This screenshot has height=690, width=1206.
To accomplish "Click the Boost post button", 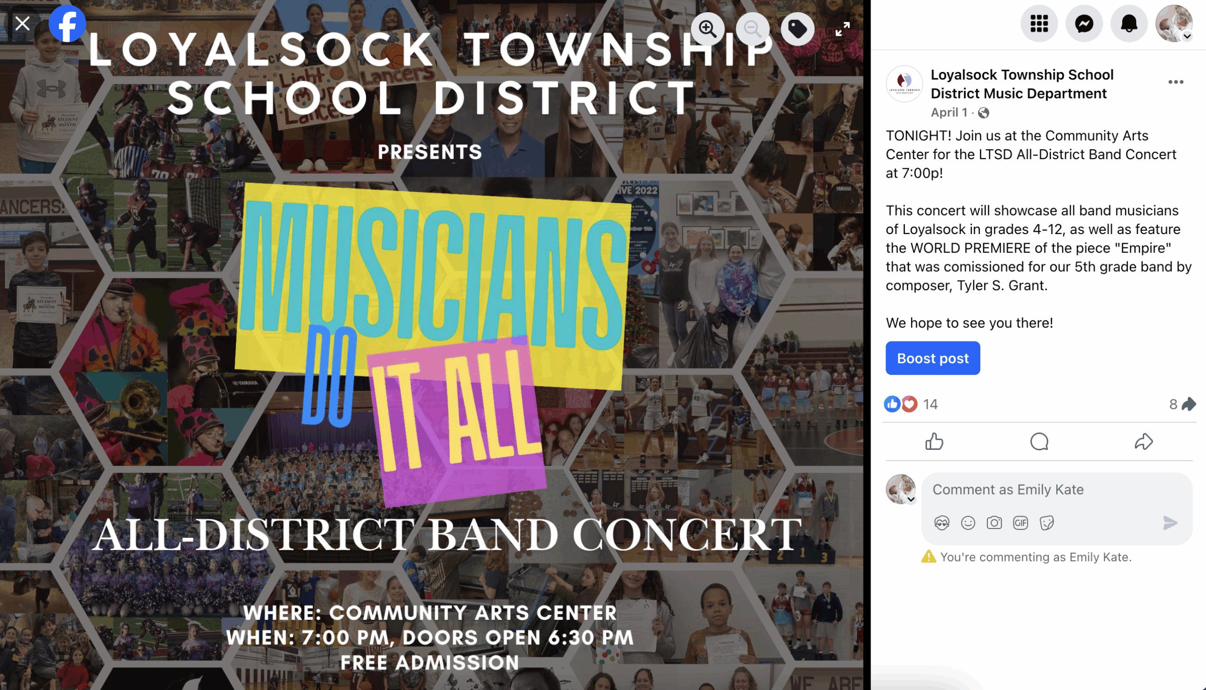I will tap(932, 358).
